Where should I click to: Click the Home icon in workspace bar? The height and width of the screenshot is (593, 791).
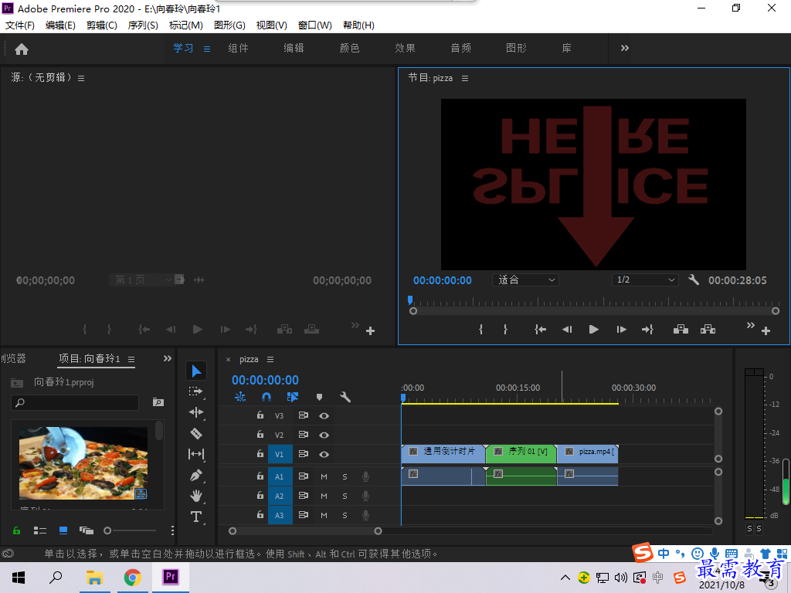(x=22, y=49)
